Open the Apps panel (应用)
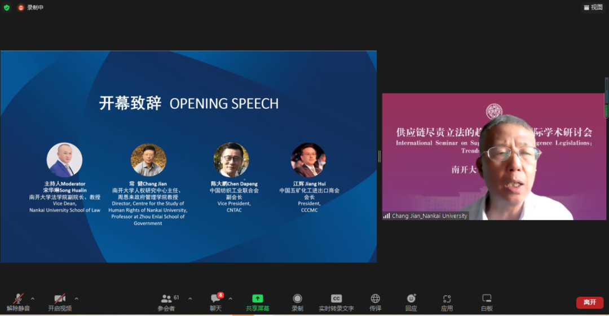 click(x=447, y=302)
